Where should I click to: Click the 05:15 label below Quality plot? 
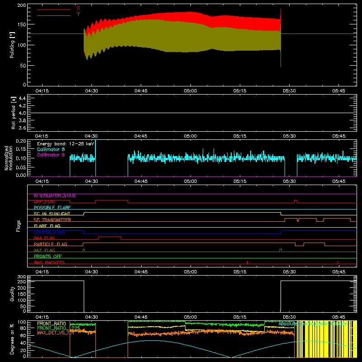point(240,317)
